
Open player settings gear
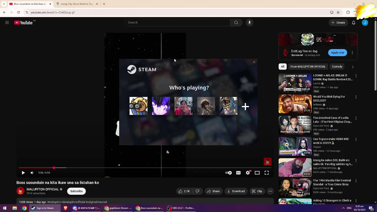(x=248, y=173)
